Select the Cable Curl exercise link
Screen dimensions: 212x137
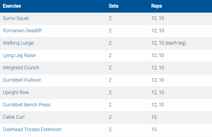14,117
